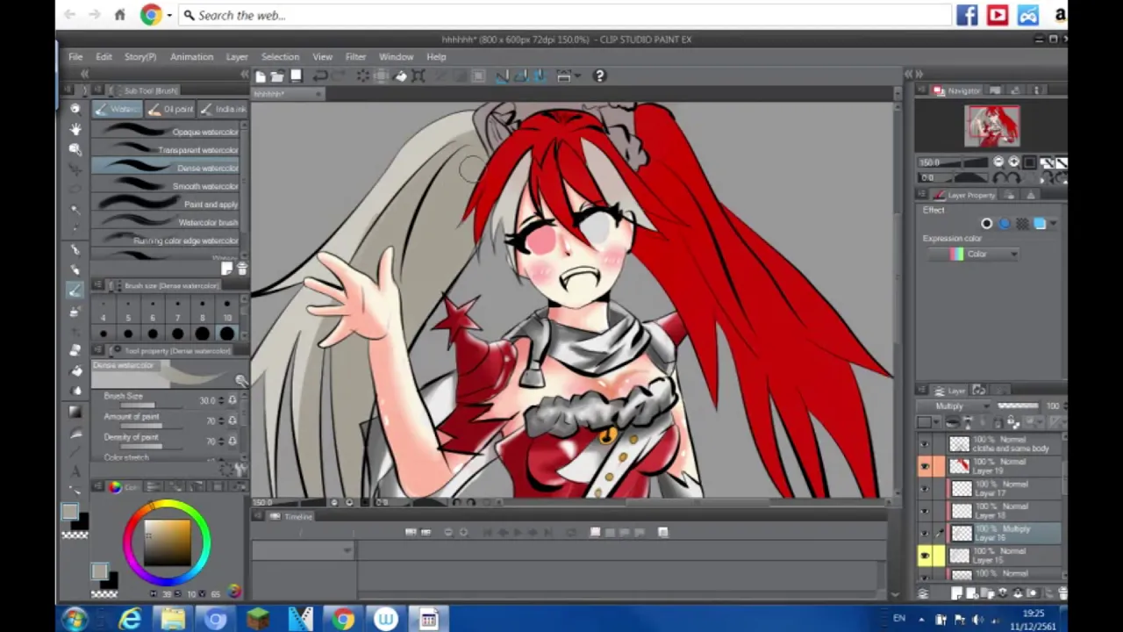
Task: Open snap options dropdown arrow in command bar
Action: pos(578,76)
